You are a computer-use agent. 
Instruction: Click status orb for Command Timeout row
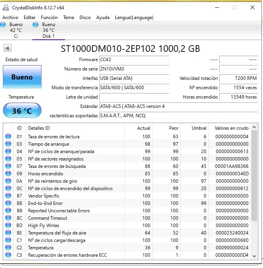pyautogui.click(x=8, y=218)
